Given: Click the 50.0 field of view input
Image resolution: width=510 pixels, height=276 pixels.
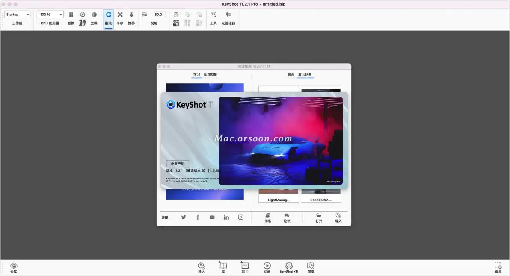Looking at the screenshot, I should [160, 14].
